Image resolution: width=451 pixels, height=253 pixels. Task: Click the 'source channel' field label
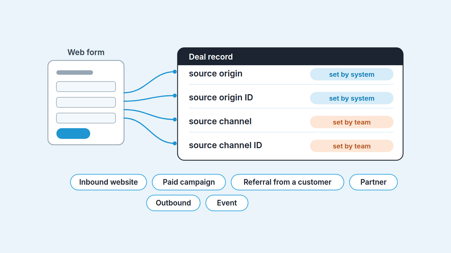(220, 121)
